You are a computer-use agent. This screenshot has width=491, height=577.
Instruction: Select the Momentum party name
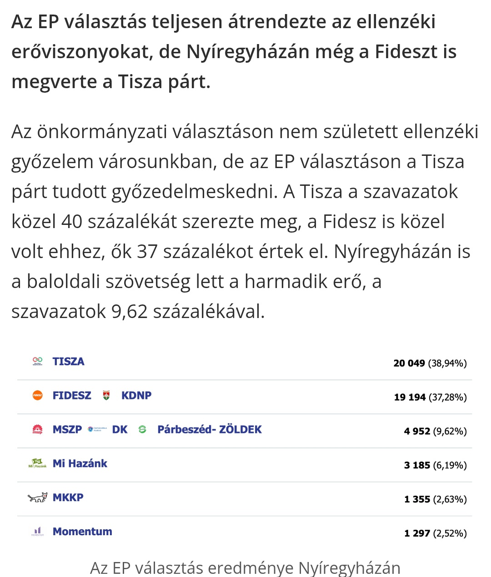pos(82,532)
